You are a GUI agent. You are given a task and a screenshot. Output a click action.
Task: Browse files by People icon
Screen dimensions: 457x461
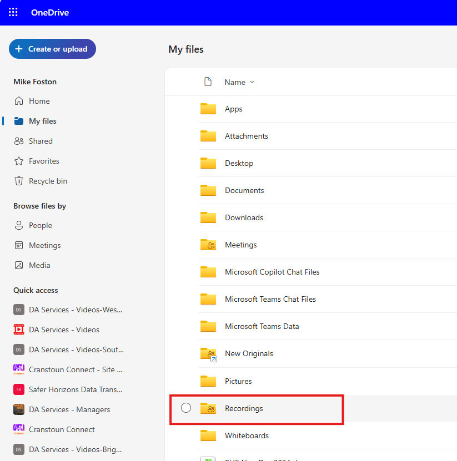tap(19, 225)
